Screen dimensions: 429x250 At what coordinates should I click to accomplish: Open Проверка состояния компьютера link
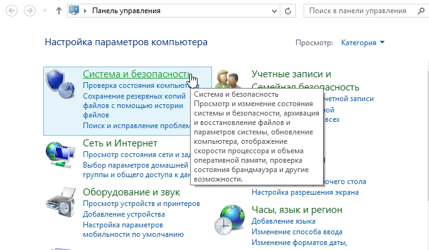[141, 85]
